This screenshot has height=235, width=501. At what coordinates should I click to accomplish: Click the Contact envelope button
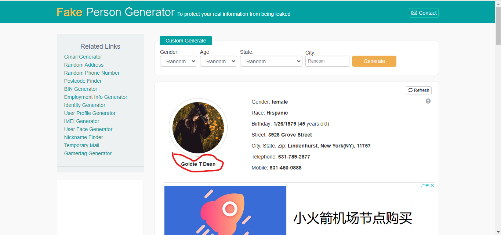point(424,13)
